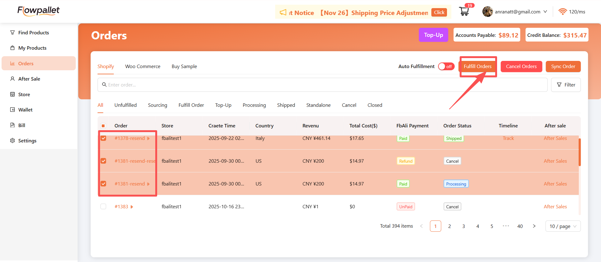The height and width of the screenshot is (262, 601).
Task: Click the purple Top-Up button
Action: click(x=433, y=35)
